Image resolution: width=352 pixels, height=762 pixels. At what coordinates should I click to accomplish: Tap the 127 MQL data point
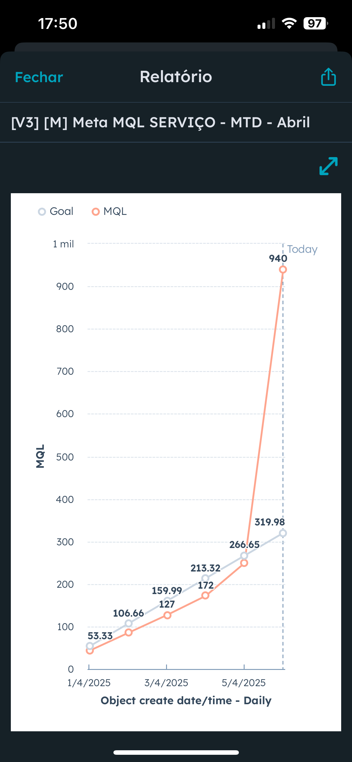(x=167, y=615)
